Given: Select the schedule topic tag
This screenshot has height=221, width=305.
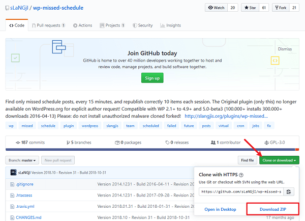Looking at the screenshot, I should (x=48, y=126).
